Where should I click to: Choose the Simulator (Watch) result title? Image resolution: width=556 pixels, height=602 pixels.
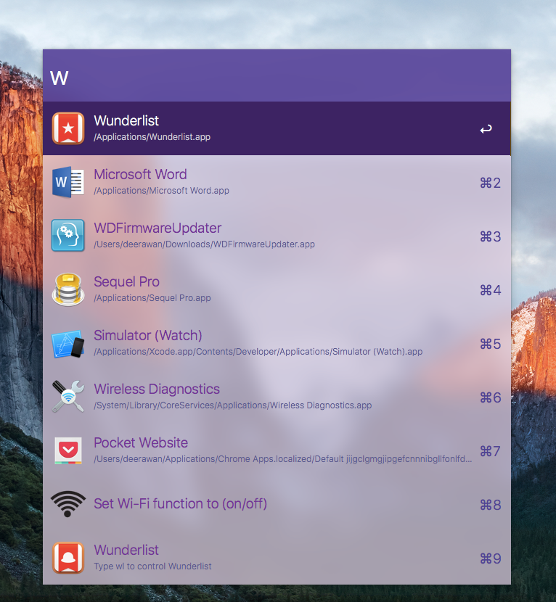(x=148, y=335)
